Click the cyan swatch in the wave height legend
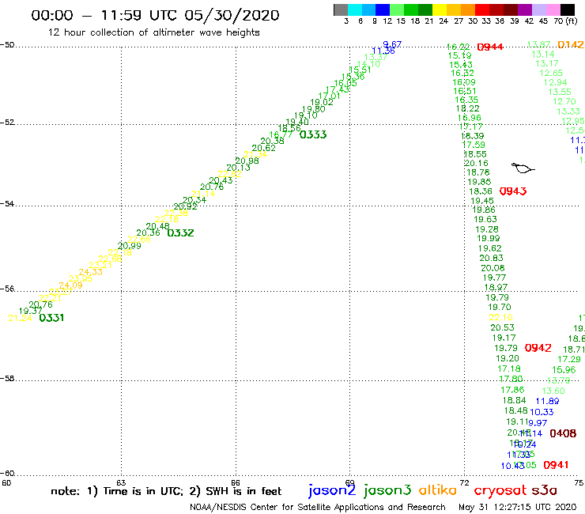 click(355, 9)
